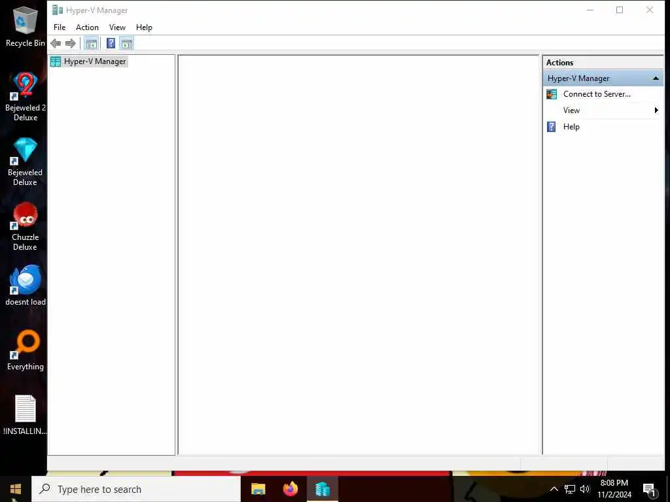Select Bejeweled Deluxe diamond shortcut
Viewport: 670px width, 502px height.
click(x=26, y=162)
